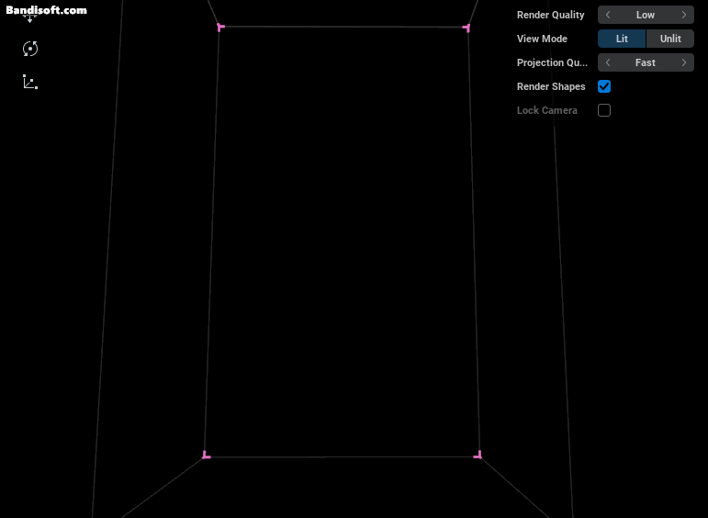Screen dimensions: 708x518
Task: Select the Rotate transform tool icon
Action: pyautogui.click(x=30, y=49)
